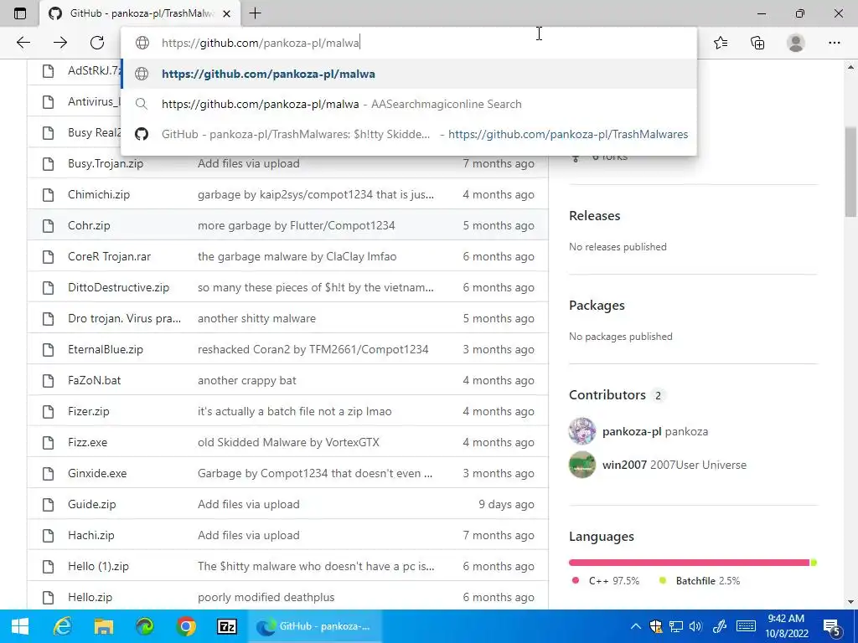Image resolution: width=858 pixels, height=643 pixels.
Task: Choose the AASearchmagiconline Search suggestion
Action: coord(409,104)
